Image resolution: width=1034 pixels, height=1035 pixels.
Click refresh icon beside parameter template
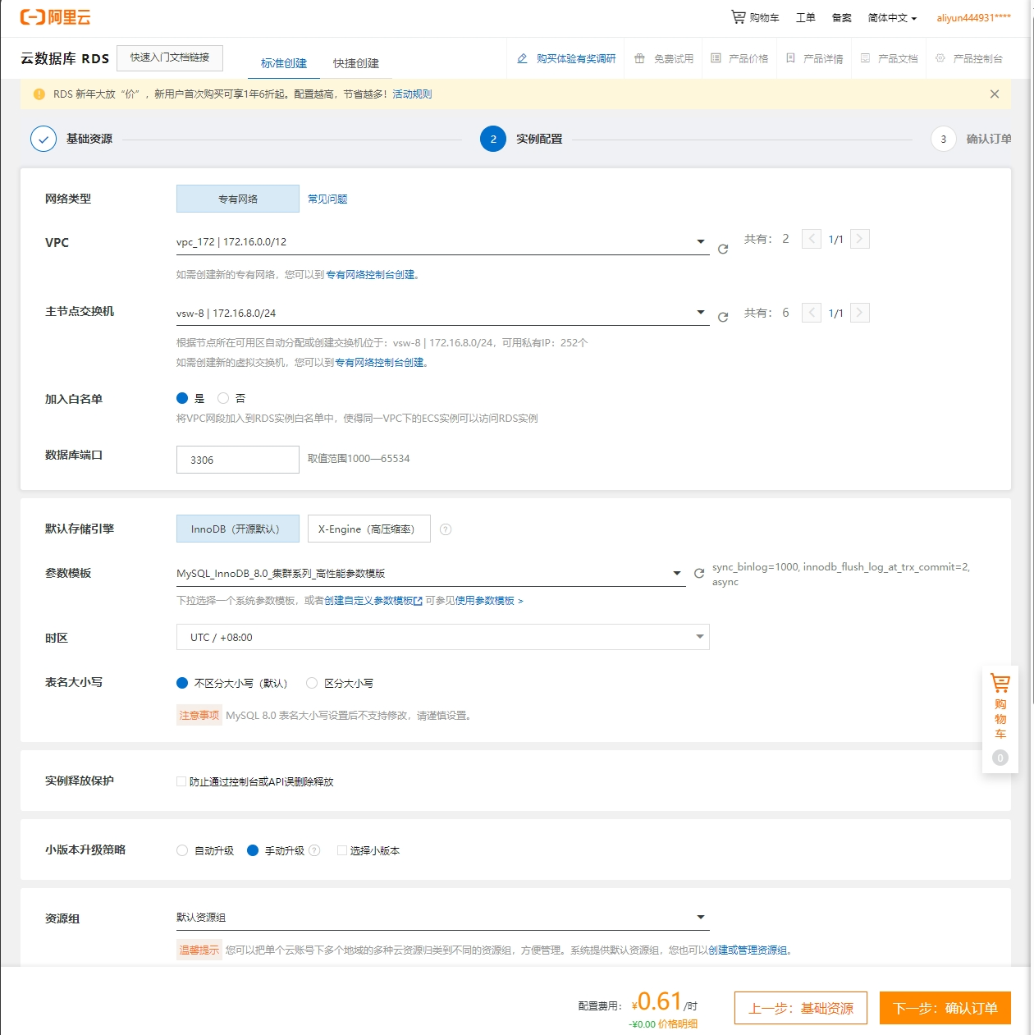click(699, 574)
